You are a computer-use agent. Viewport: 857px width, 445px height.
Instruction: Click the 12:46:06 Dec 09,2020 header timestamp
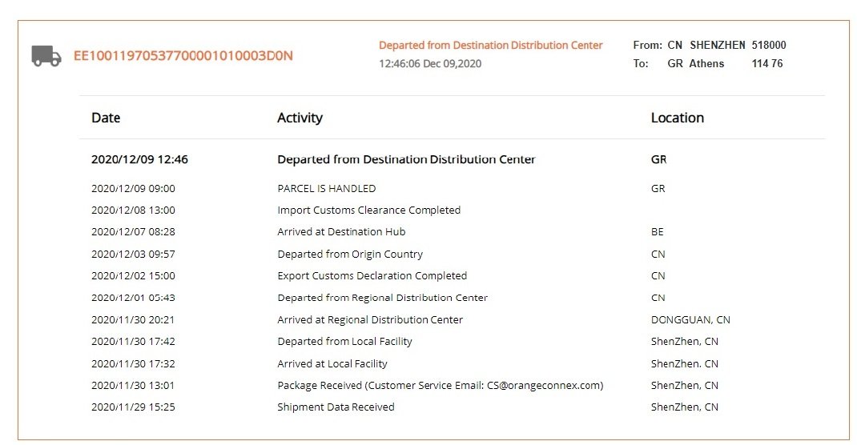click(x=430, y=63)
